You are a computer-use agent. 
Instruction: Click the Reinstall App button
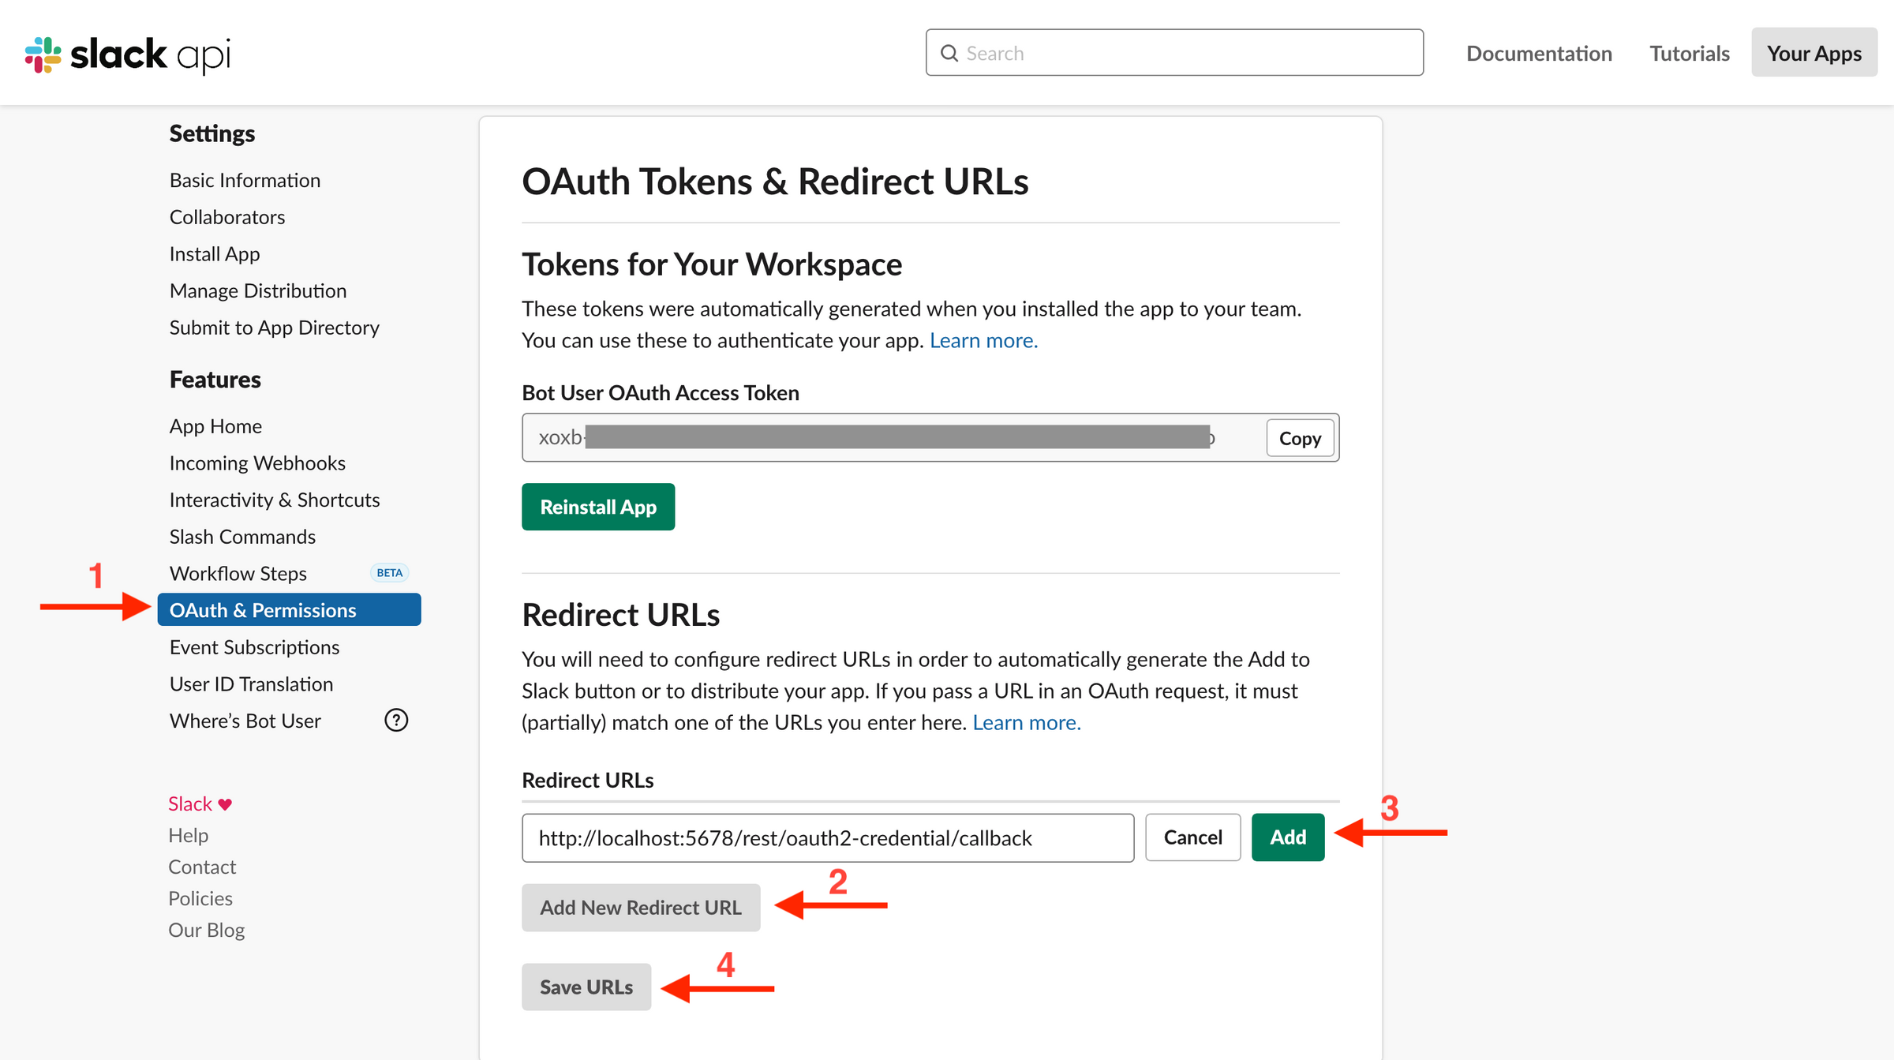point(597,506)
